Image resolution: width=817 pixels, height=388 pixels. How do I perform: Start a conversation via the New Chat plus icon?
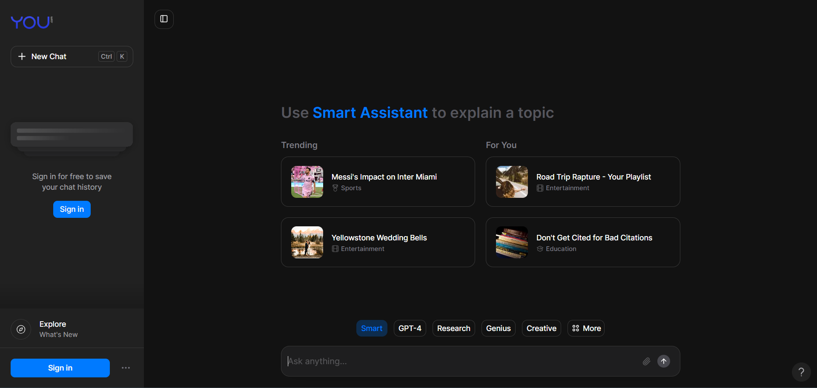[x=22, y=56]
